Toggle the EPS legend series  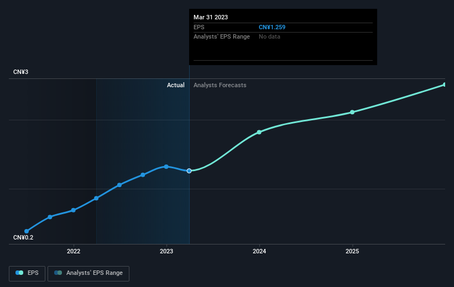[27, 273]
